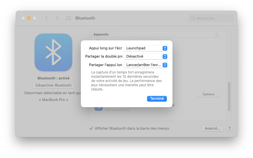The height and width of the screenshot is (158, 253).
Task: Click the Appareils list header
Action: pos(158,34)
